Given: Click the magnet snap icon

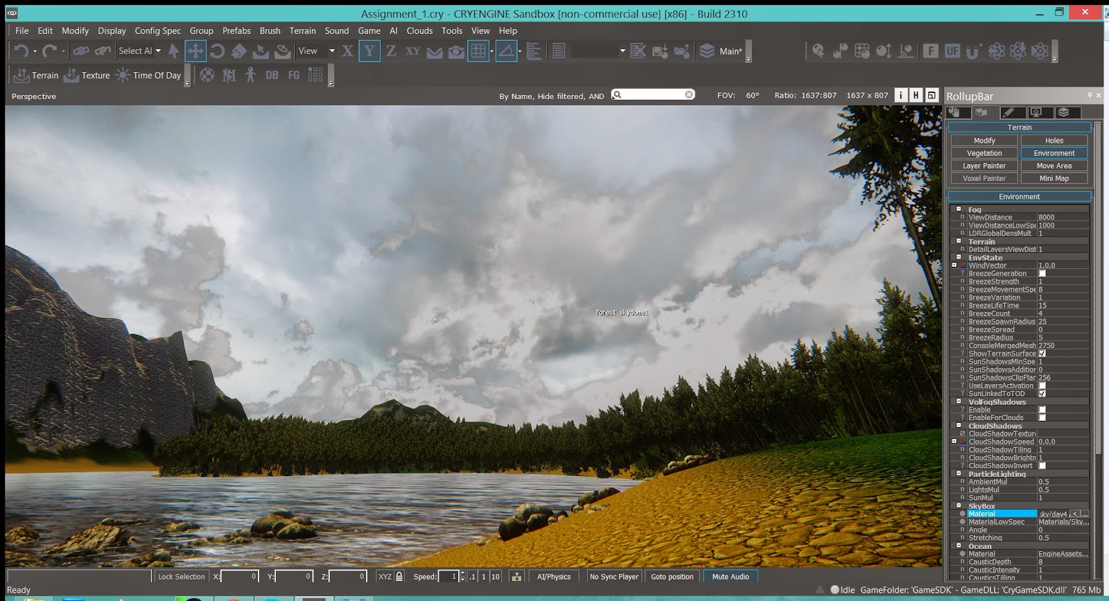Looking at the screenshot, I should tap(974, 51).
